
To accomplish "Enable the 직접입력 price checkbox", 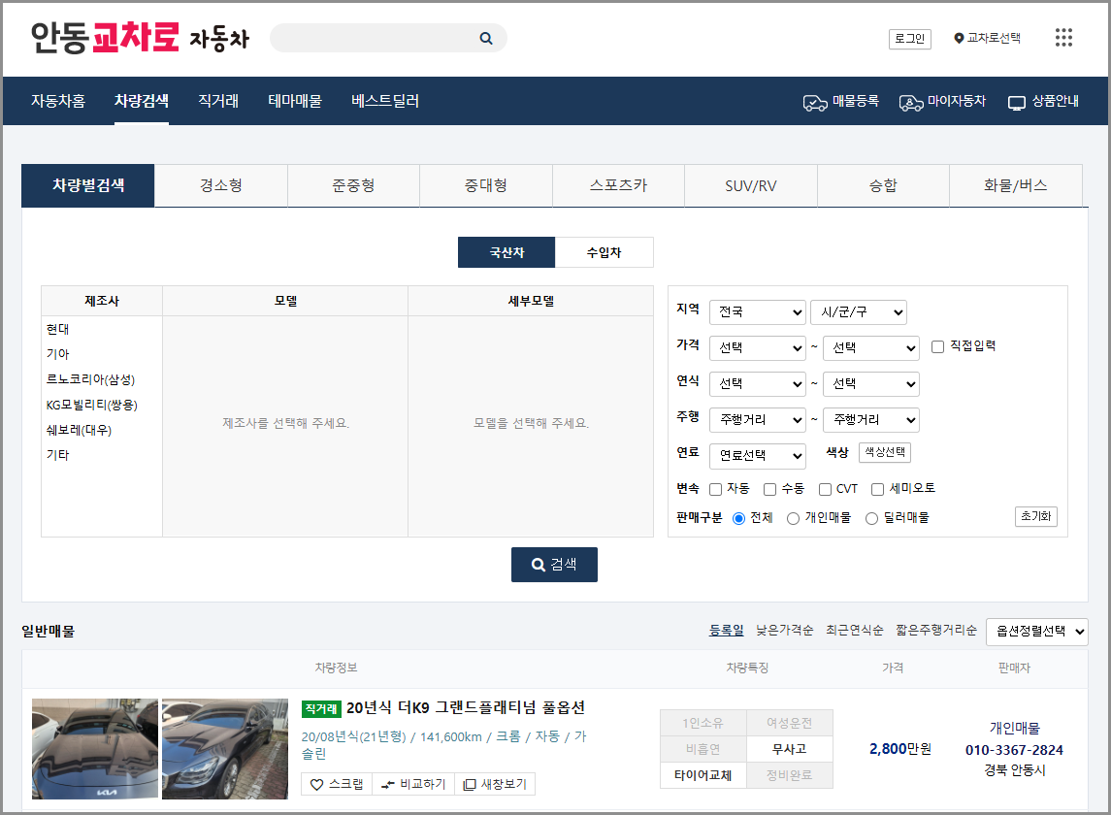I will [937, 347].
